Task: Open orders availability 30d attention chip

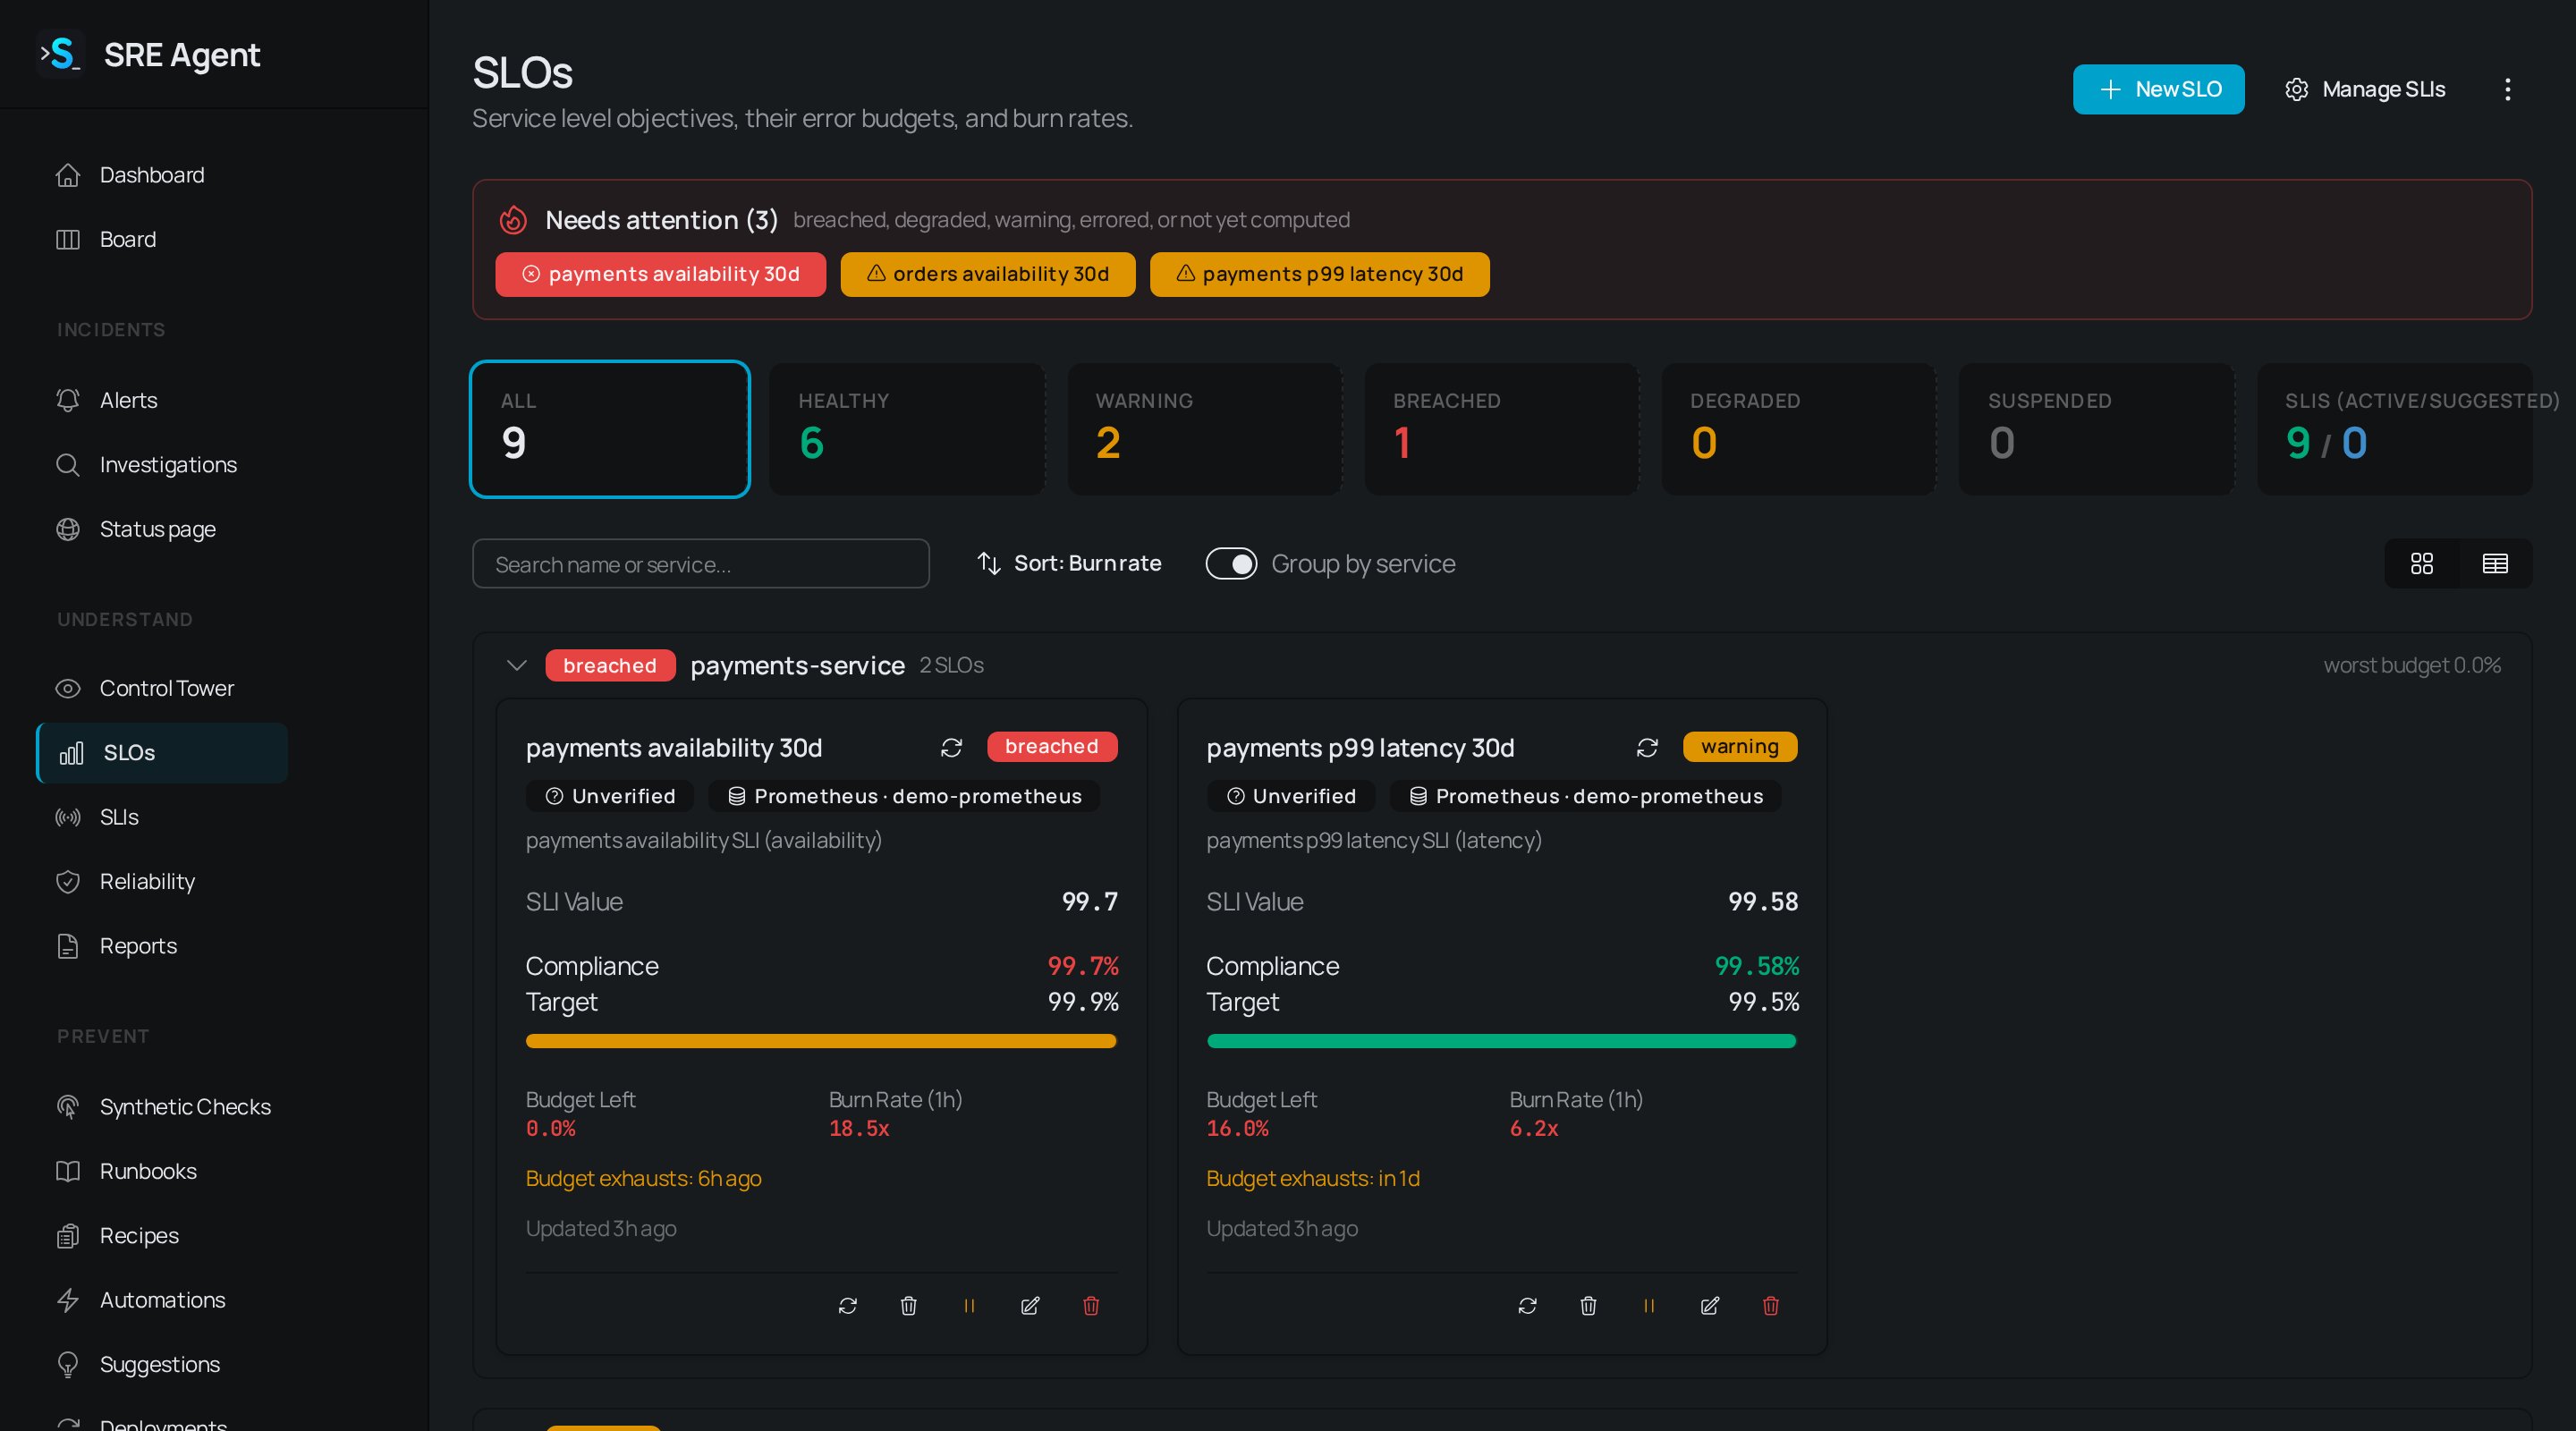Action: [988, 274]
